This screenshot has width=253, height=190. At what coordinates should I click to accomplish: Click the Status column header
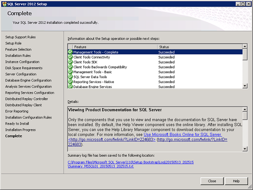pos(200,47)
